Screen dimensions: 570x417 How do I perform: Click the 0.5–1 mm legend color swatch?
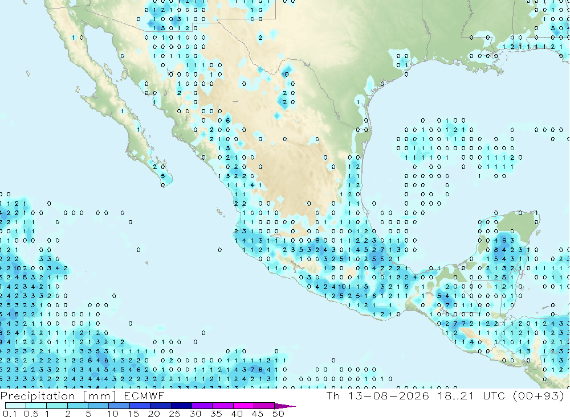36,406
